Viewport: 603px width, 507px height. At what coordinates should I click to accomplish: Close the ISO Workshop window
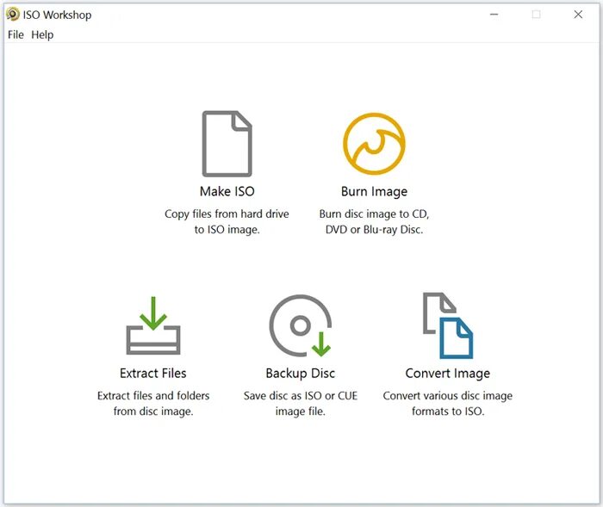pos(578,15)
